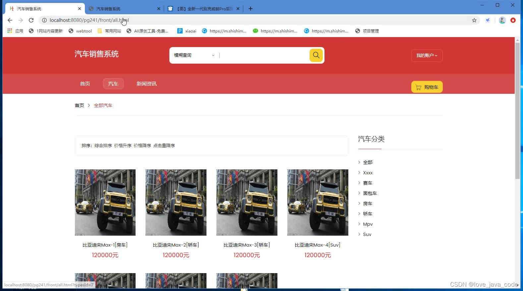Viewport: 523px width, 291px height.
Task: Open the 新闻资讯 navigation tab
Action: [146, 84]
